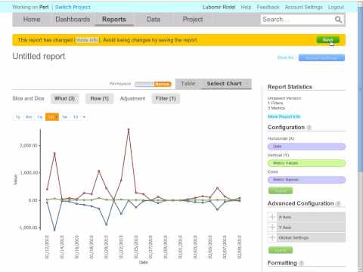363x272 pixels.
Task: Open the Help link
Action: [246, 8]
